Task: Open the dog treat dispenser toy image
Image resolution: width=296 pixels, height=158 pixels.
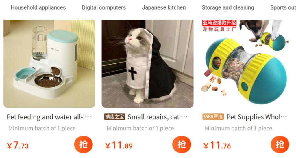Action: (246, 64)
